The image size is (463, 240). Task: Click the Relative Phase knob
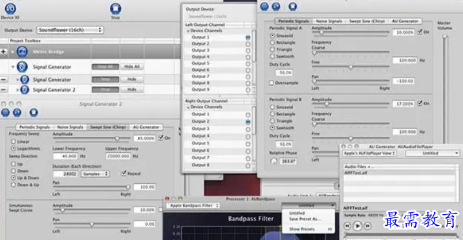[x=274, y=161]
